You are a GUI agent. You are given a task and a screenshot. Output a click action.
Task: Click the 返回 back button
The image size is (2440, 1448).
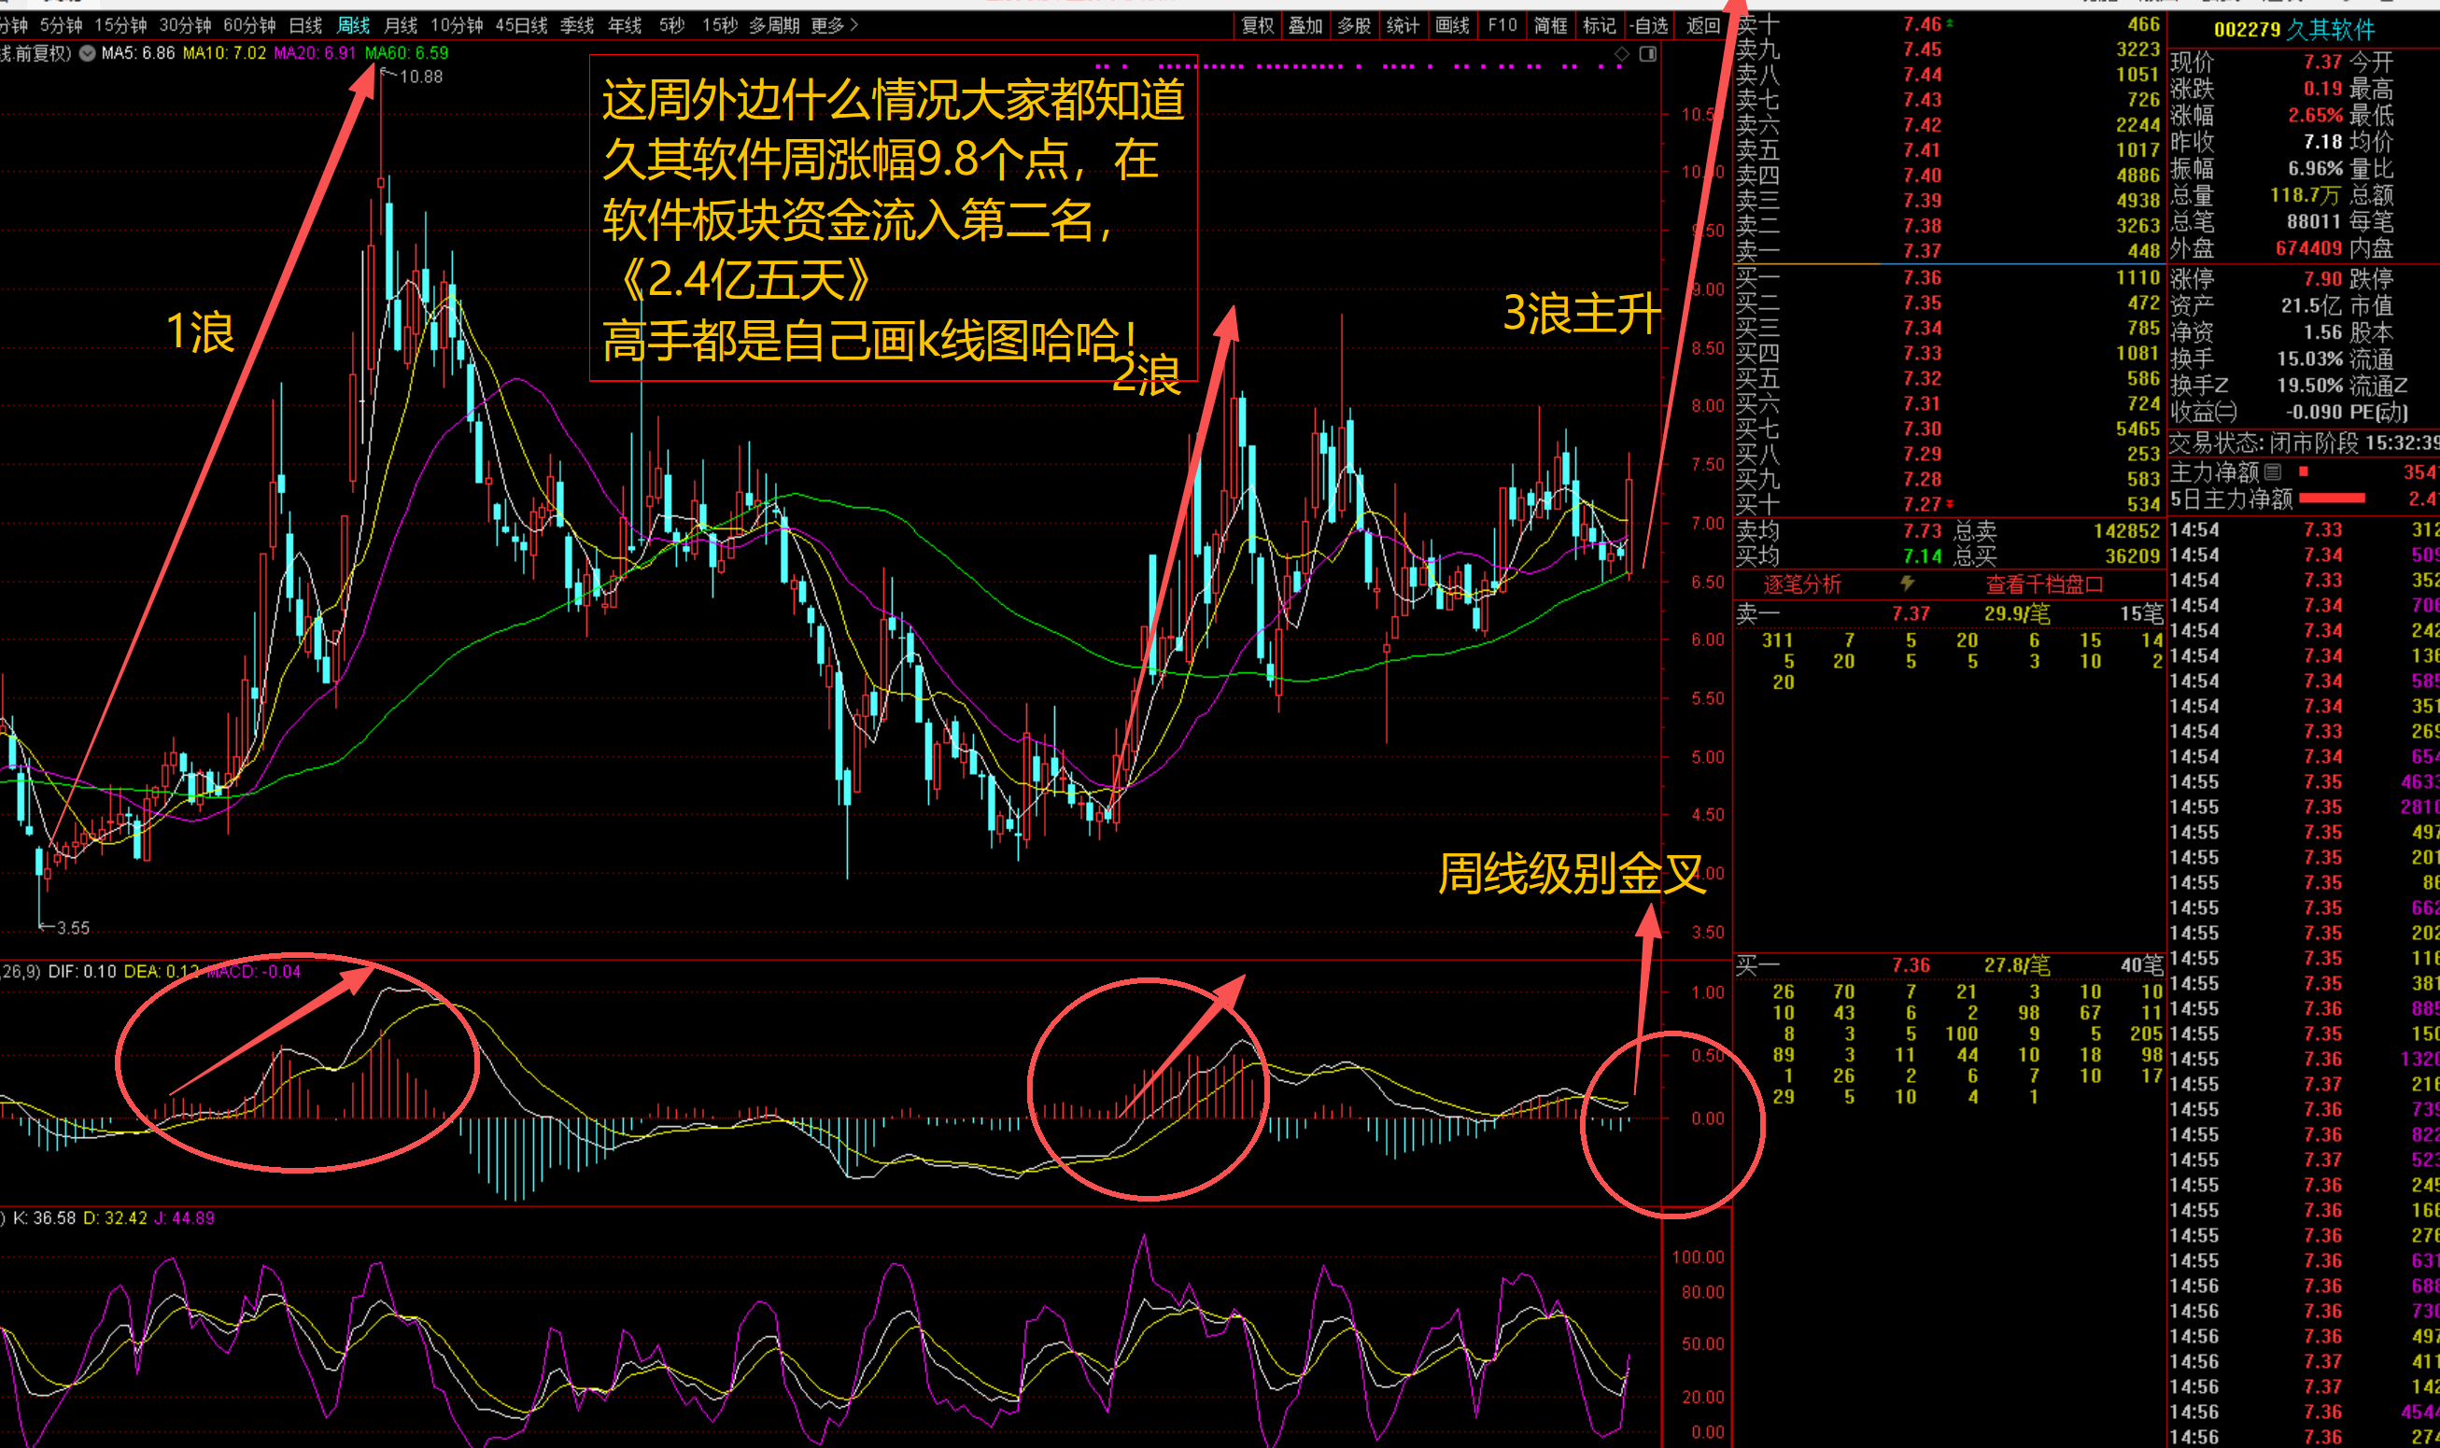pyautogui.click(x=1703, y=25)
